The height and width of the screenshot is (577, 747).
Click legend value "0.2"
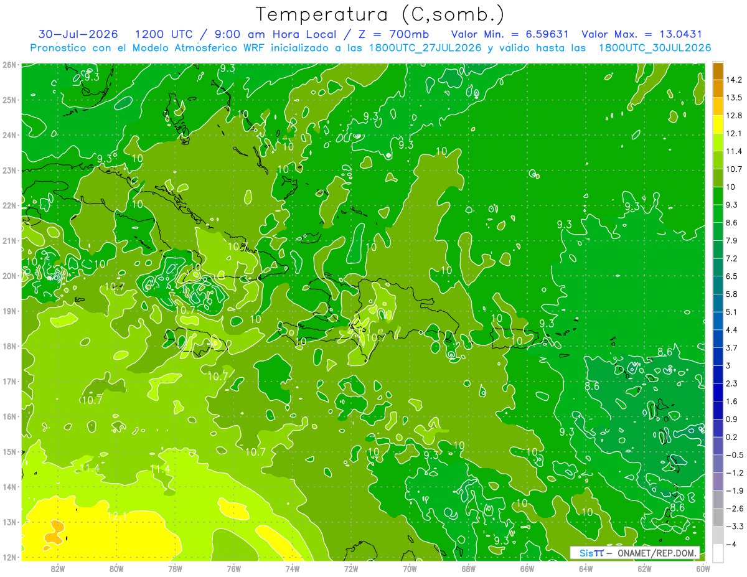[731, 437]
